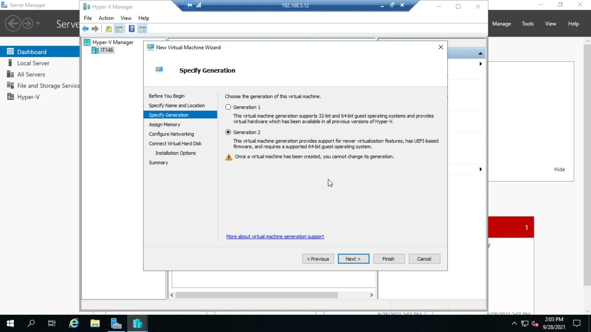Click the Finish button
The height and width of the screenshot is (332, 591).
(388, 259)
